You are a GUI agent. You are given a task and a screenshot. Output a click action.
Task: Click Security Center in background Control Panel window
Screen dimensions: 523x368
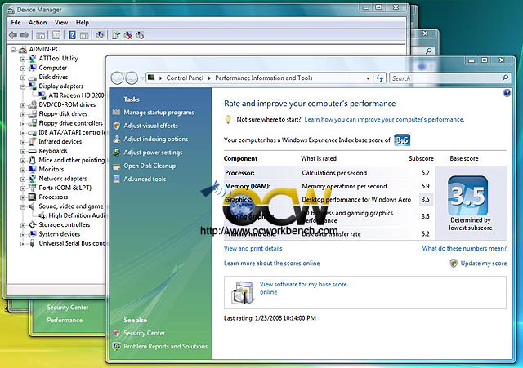coord(67,308)
